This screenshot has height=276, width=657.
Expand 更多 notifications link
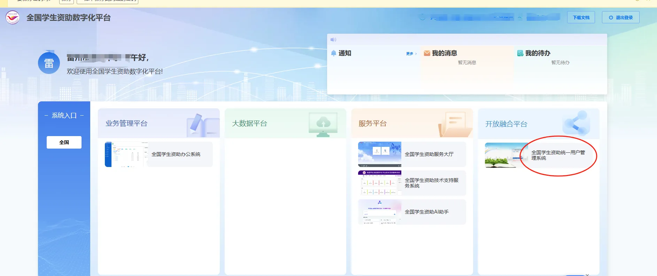point(411,54)
